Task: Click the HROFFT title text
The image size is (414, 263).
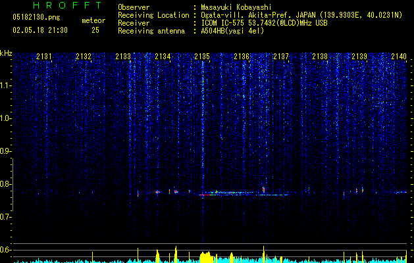Action: (67, 5)
